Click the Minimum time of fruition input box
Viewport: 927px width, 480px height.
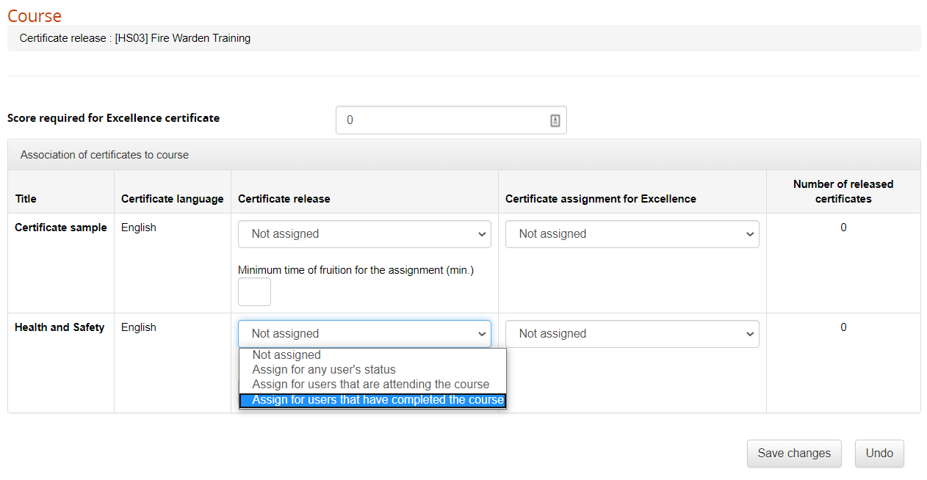pos(254,291)
